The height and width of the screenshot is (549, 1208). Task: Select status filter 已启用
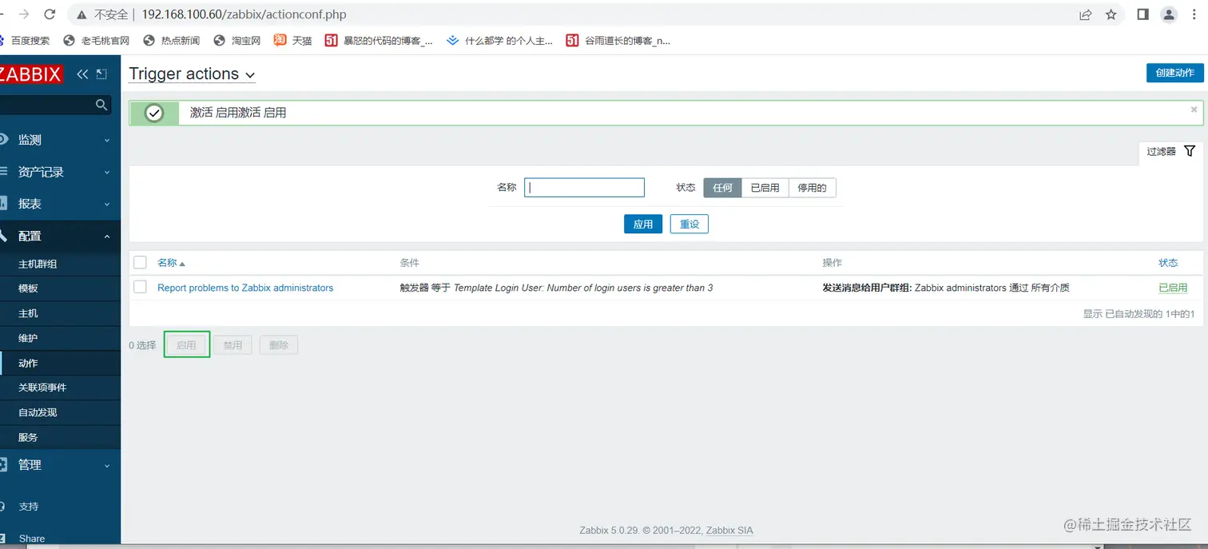765,188
